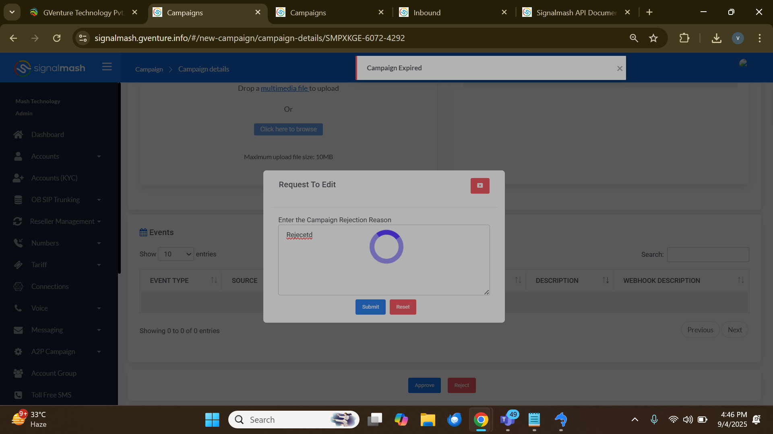Expand the Reseller Management menu

point(99,221)
